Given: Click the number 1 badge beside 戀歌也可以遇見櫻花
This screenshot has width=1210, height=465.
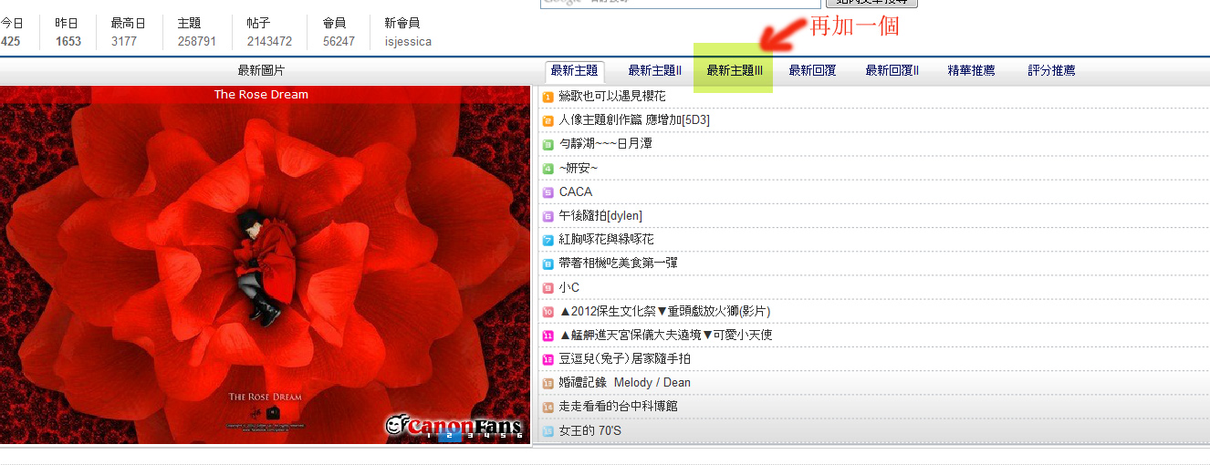Looking at the screenshot, I should pos(548,97).
